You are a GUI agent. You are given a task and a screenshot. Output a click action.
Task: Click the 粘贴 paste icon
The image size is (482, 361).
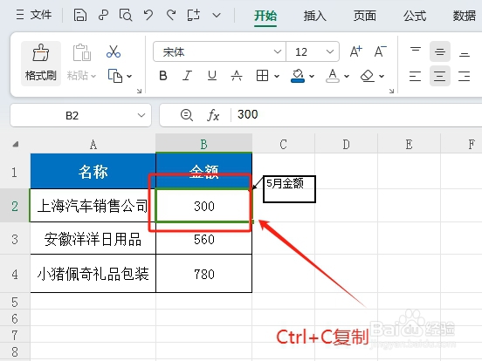pyautogui.click(x=82, y=52)
